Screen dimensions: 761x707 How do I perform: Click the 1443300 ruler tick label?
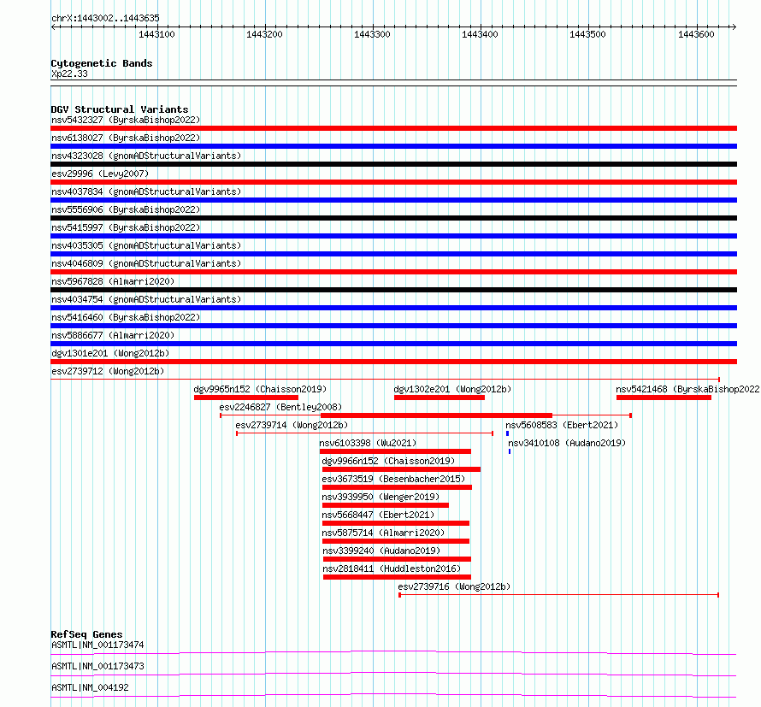[x=372, y=34]
